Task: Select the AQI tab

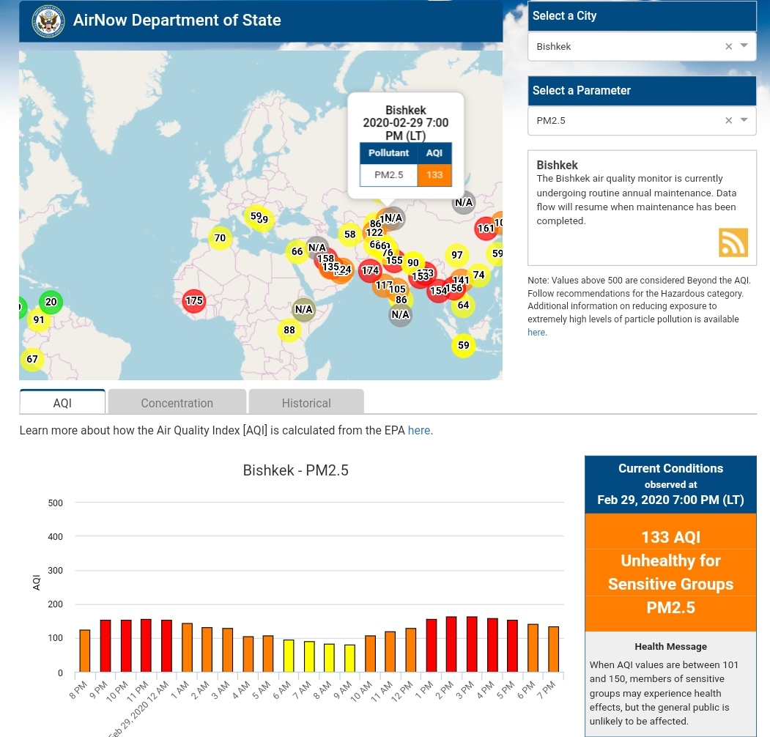Action: (62, 403)
